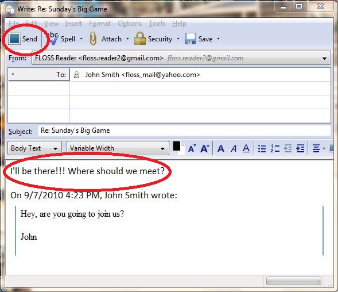
Task: Maximize the Write window
Action: tap(299, 7)
